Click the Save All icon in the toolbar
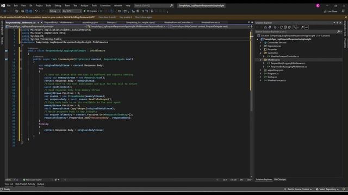The image size is (348, 195). (31, 11)
